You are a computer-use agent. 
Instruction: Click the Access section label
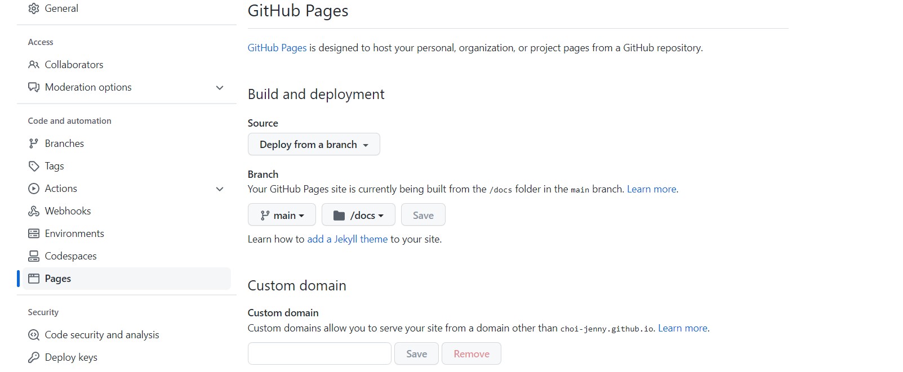click(41, 42)
